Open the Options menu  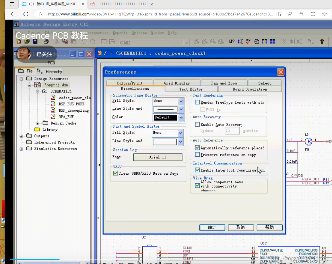[139, 33]
